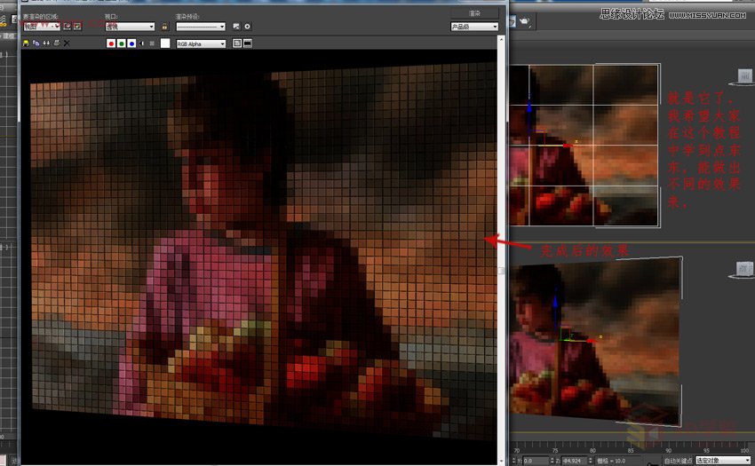The height and width of the screenshot is (466, 755).
Task: Click the Render button in render window
Action: coord(474,13)
